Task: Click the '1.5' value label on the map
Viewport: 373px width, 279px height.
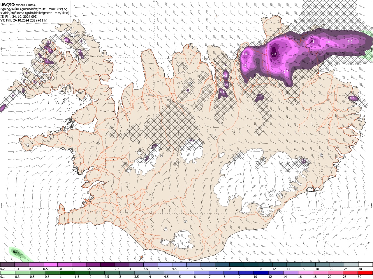Action: coord(245,54)
